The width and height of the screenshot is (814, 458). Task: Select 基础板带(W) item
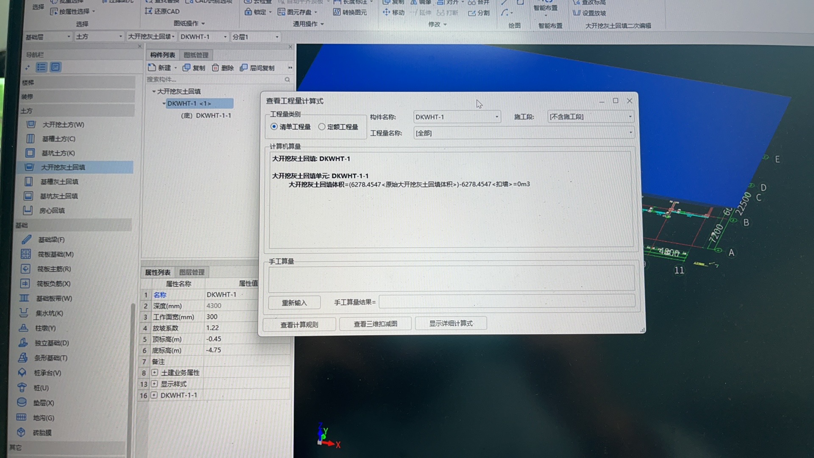click(54, 299)
